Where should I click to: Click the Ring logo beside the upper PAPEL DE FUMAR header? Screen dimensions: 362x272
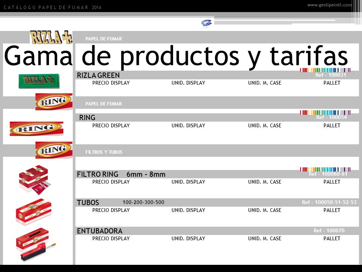pyautogui.click(x=54, y=102)
